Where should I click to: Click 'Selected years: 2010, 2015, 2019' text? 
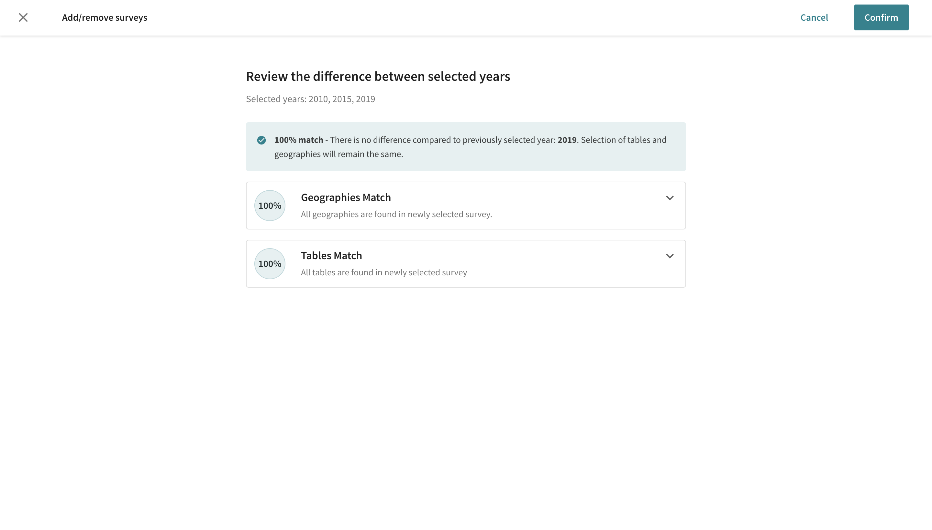[x=311, y=99]
